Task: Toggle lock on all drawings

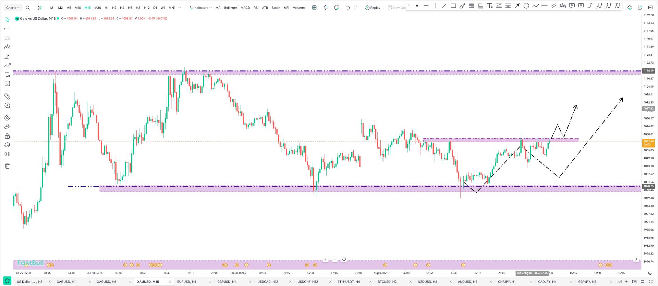Action: [7, 136]
